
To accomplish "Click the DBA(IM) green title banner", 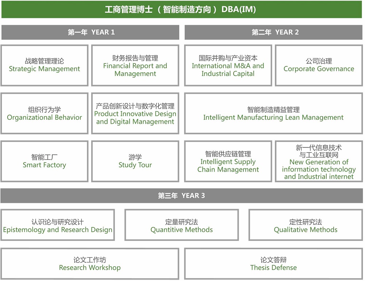I will coord(181,9).
